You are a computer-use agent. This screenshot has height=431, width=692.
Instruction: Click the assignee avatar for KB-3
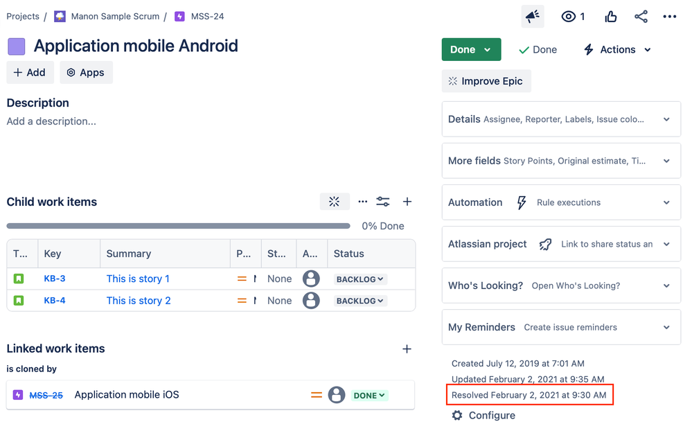point(311,279)
